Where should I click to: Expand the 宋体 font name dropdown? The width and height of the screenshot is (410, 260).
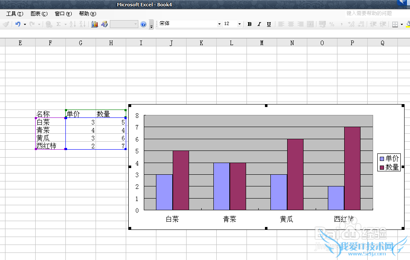219,24
